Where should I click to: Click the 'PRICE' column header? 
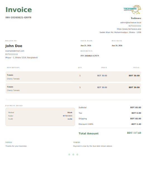point(104,67)
